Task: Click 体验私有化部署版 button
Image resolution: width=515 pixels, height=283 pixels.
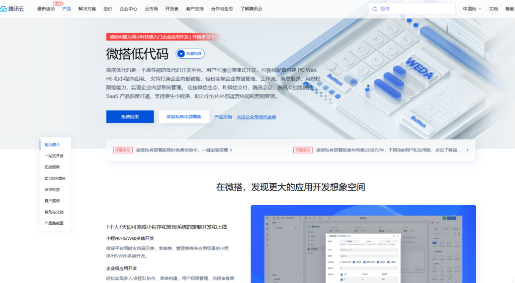Action: point(184,117)
